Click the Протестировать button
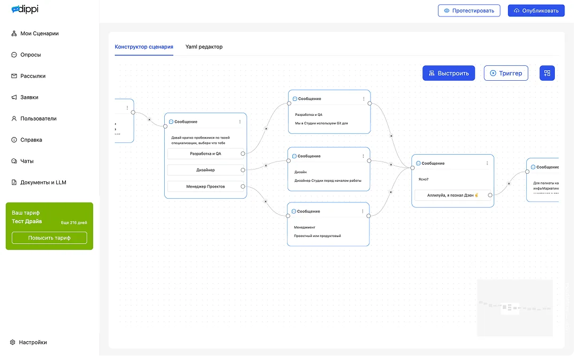The image size is (574, 356). pos(469,10)
